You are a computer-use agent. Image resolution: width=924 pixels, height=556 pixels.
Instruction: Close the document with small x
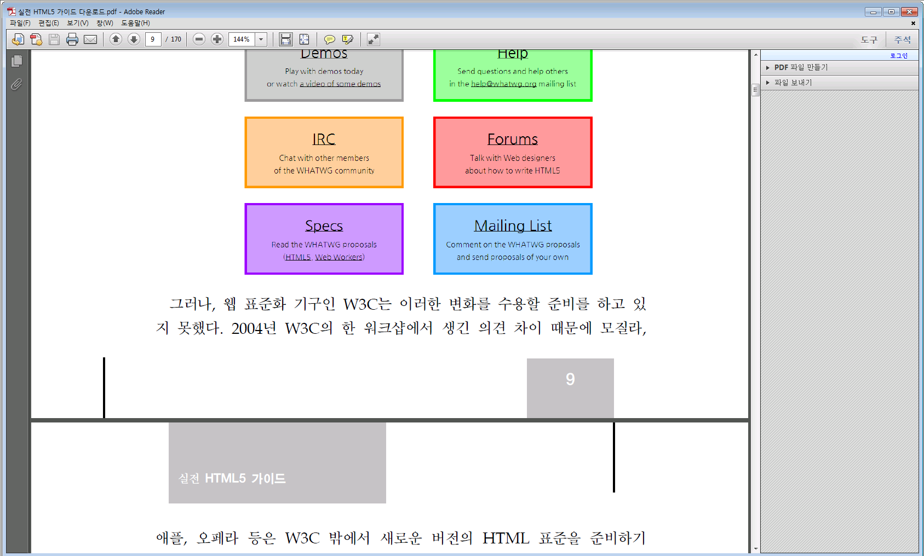[913, 23]
